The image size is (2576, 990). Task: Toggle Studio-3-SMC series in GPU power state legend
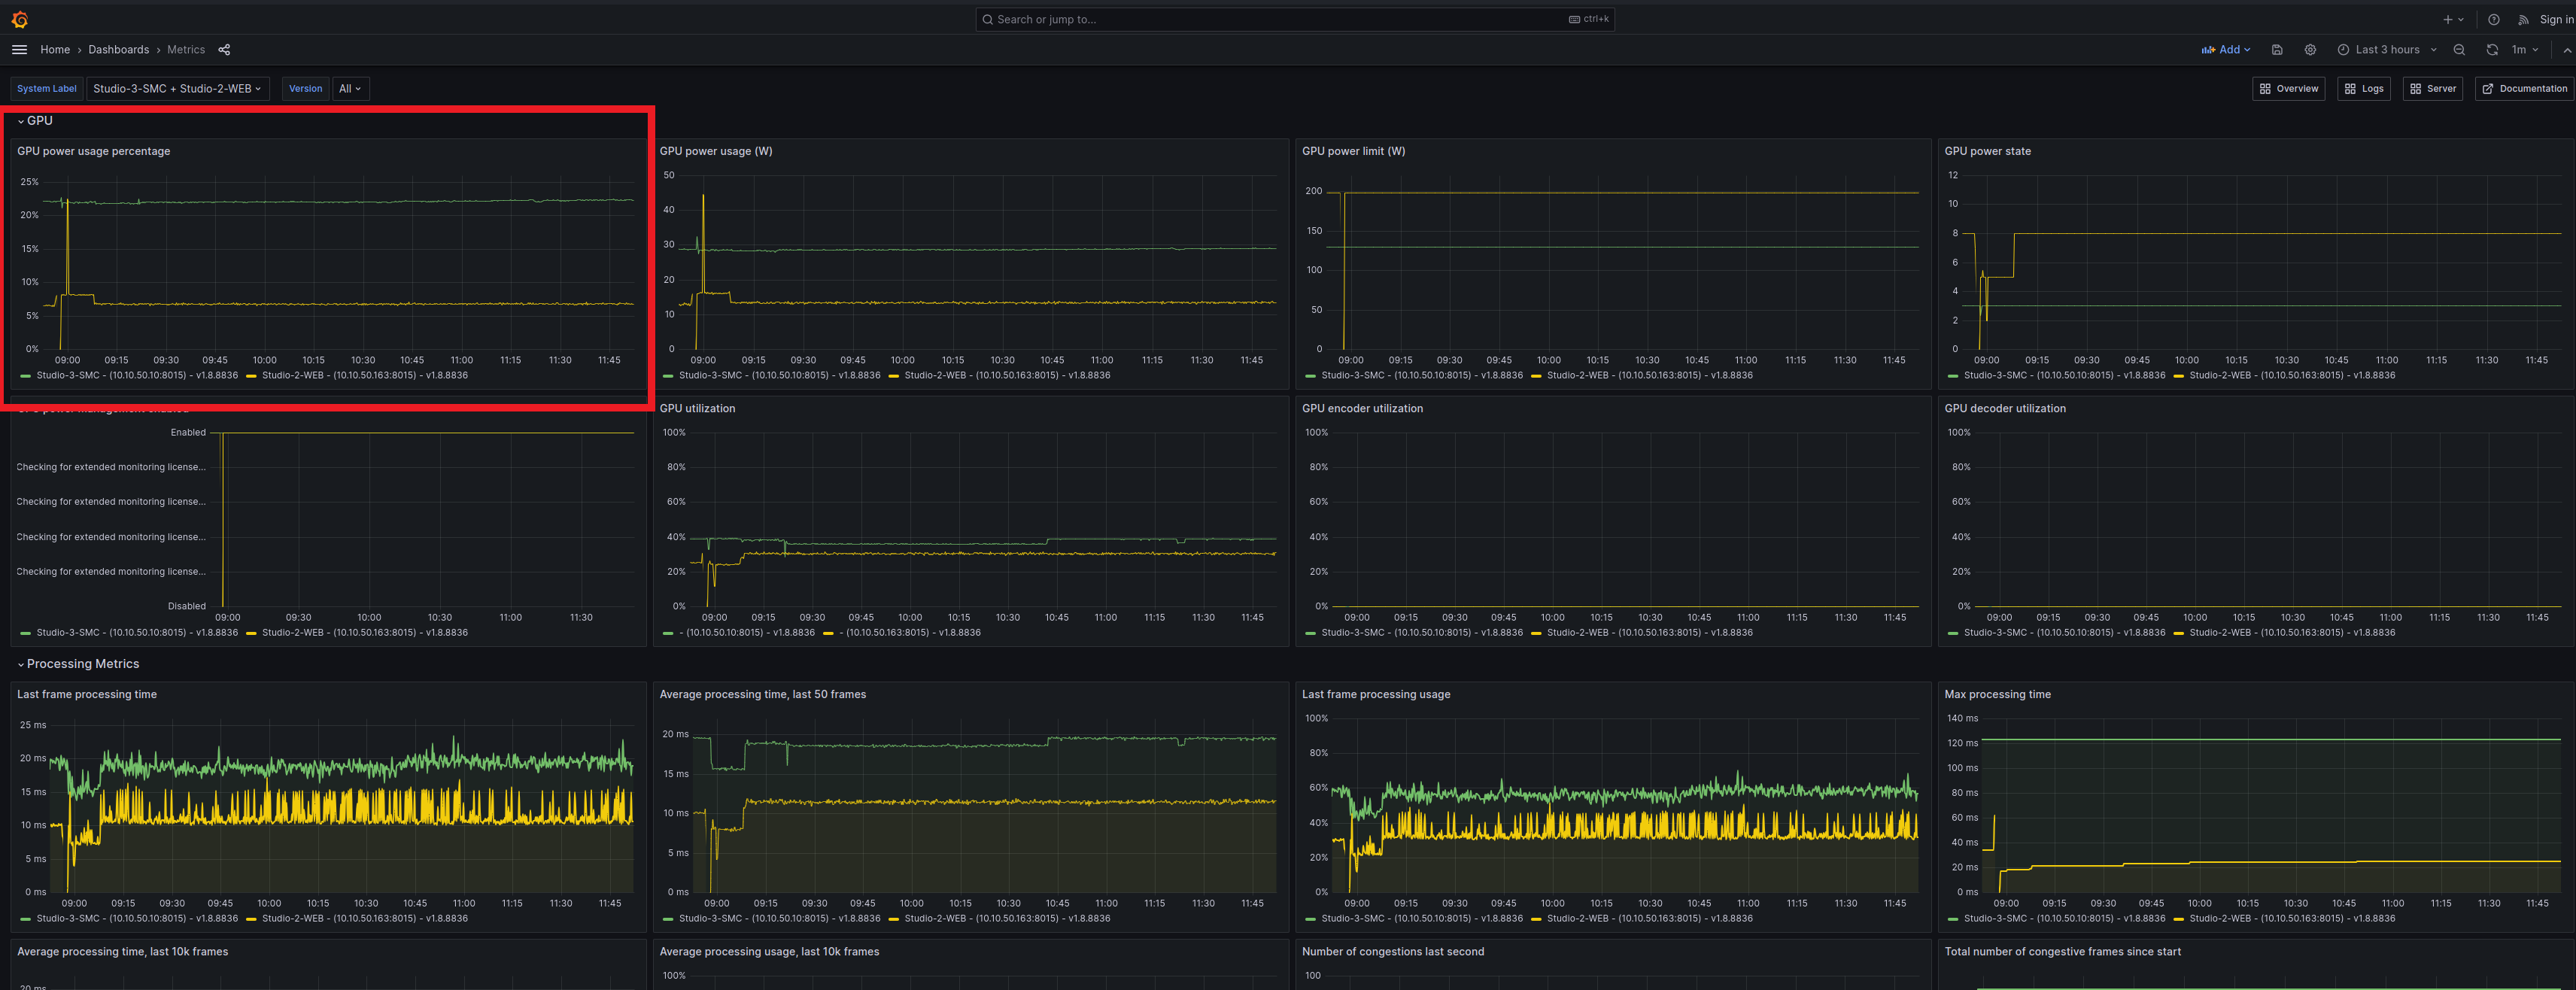pos(2065,375)
